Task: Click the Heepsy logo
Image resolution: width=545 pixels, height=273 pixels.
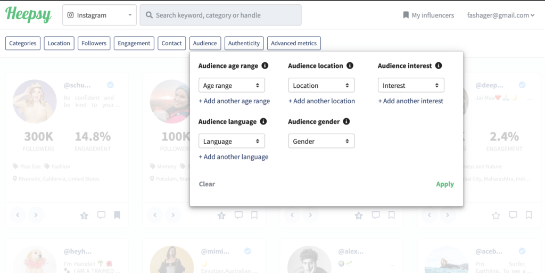Action: coord(29,14)
